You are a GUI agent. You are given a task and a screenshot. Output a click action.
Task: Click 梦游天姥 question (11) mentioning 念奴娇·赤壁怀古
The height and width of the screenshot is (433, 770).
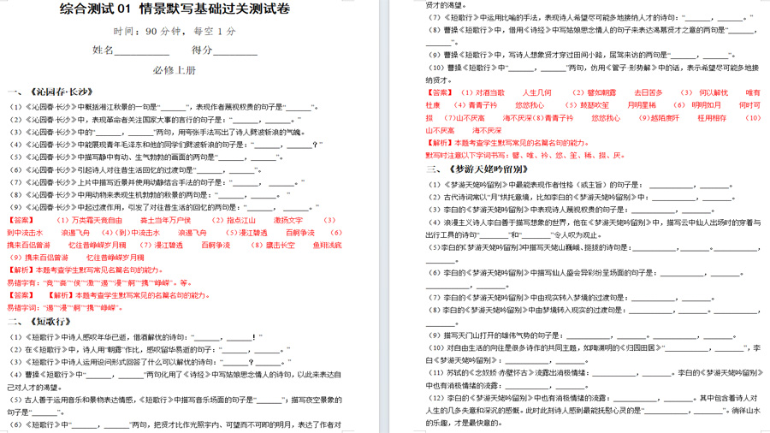(593, 379)
